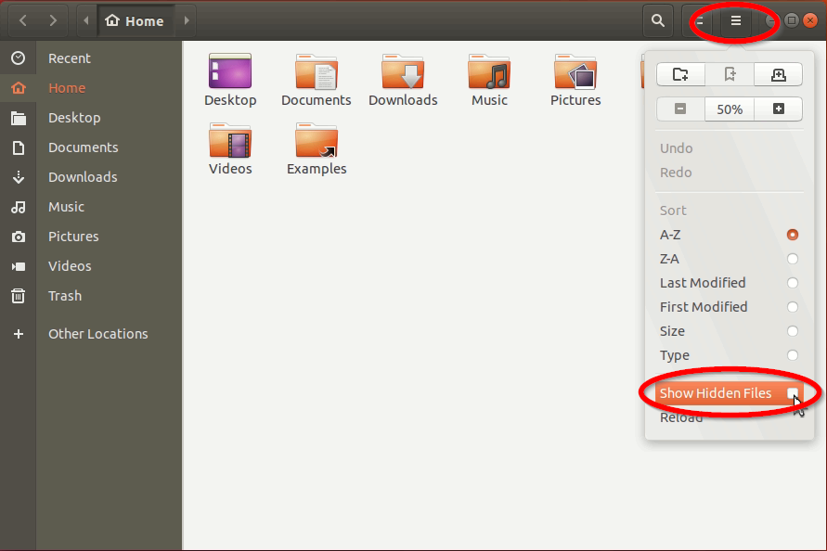The image size is (827, 551).
Task: Select Z-A sort radio button
Action: coord(792,259)
